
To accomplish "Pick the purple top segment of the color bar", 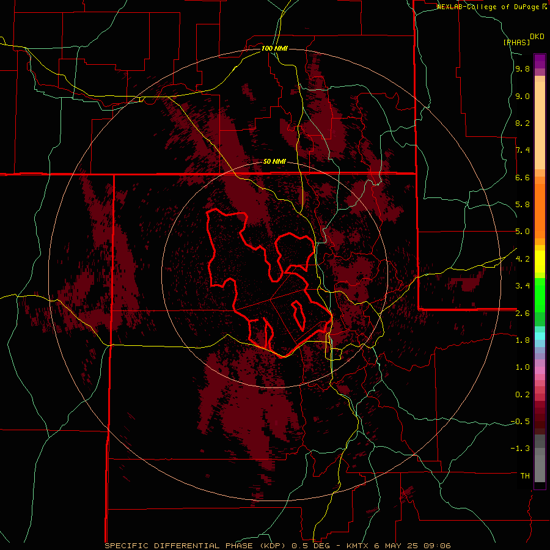I will click(x=540, y=61).
